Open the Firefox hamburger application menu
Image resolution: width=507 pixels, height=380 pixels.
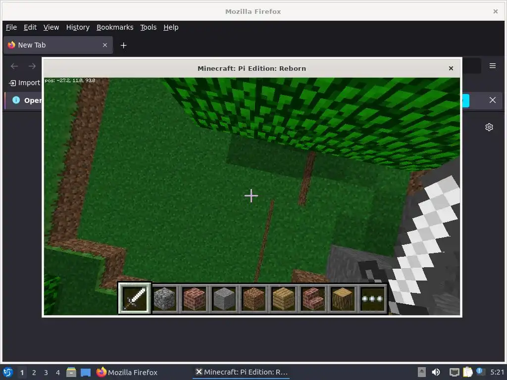tap(493, 66)
